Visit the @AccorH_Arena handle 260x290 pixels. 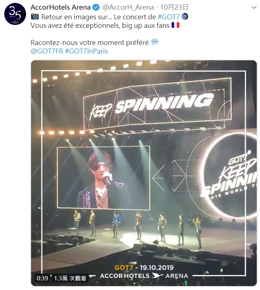[129, 7]
